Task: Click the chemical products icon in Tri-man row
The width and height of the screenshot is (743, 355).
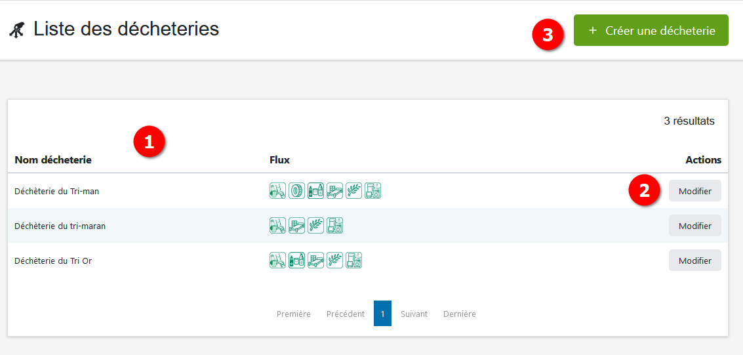Action: pyautogui.click(x=315, y=191)
